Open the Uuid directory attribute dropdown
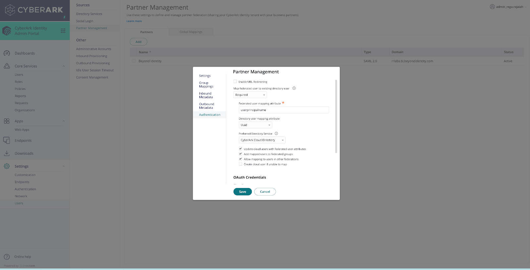Image resolution: width=530 pixels, height=270 pixels. pos(255,125)
